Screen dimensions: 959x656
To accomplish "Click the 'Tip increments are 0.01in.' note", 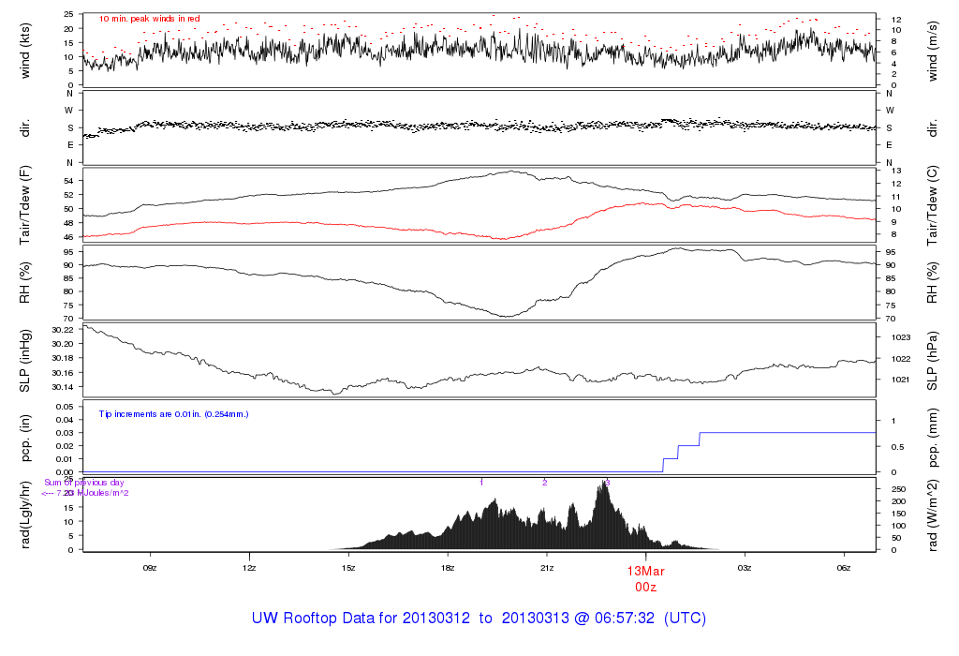I will tap(174, 413).
